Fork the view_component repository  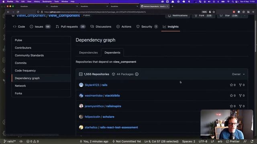pos(203,16)
